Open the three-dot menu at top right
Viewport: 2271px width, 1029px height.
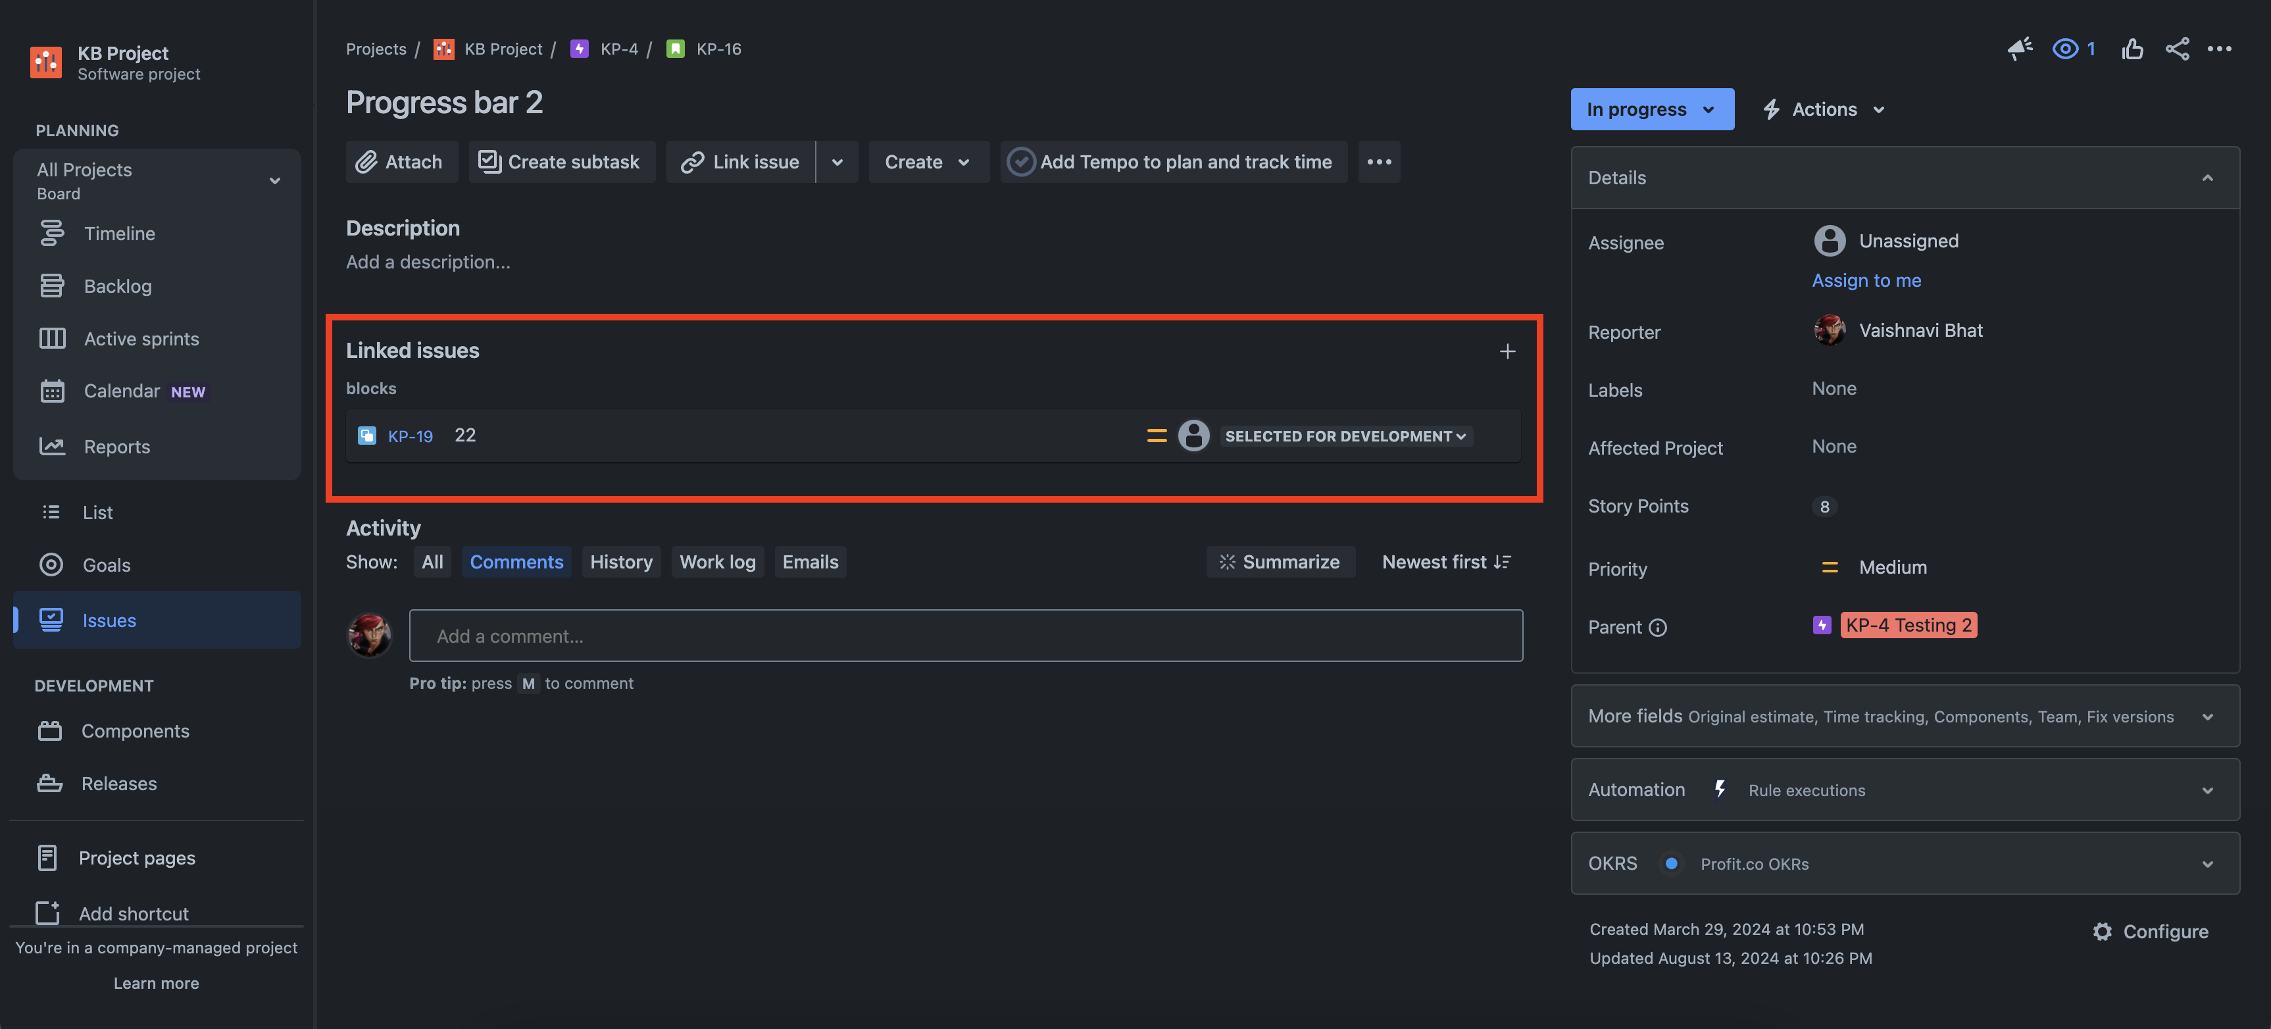tap(2219, 49)
